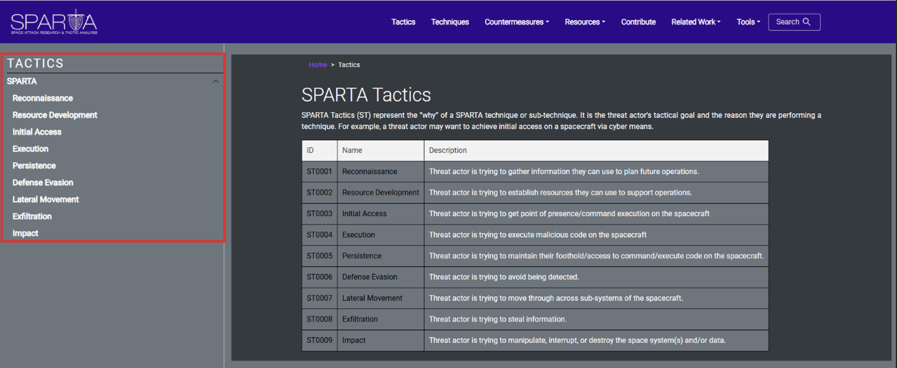Screen dimensions: 897x368
Task: Open Resource Development in the sidebar
Action: click(55, 115)
